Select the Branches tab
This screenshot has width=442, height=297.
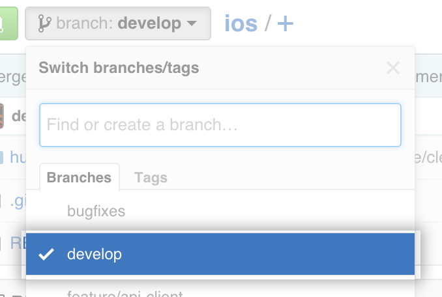click(x=80, y=177)
